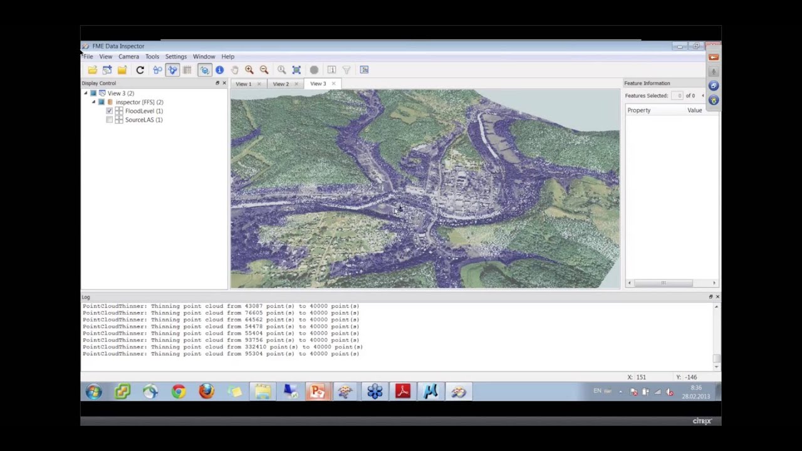
Task: Click the gray Stop circle icon
Action: click(314, 70)
